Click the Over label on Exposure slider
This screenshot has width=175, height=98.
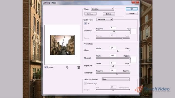[127, 63]
